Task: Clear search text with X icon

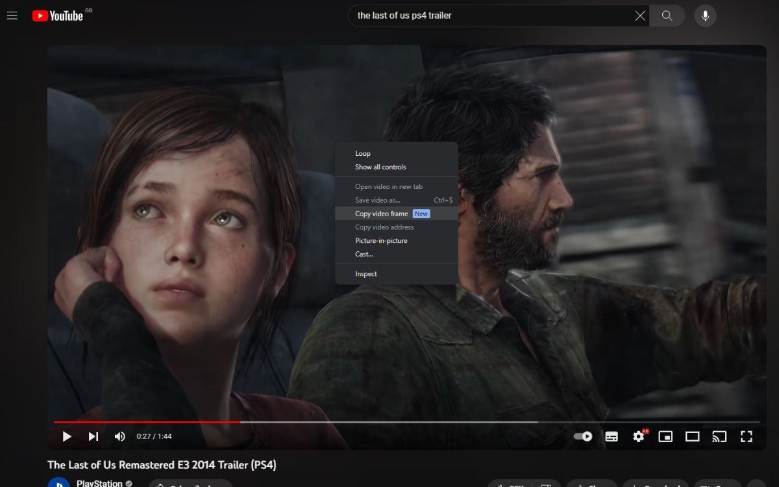Action: coord(640,16)
